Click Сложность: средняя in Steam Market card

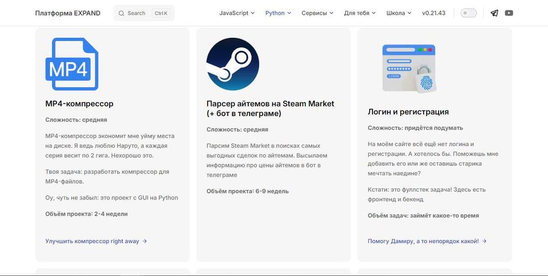(x=237, y=129)
